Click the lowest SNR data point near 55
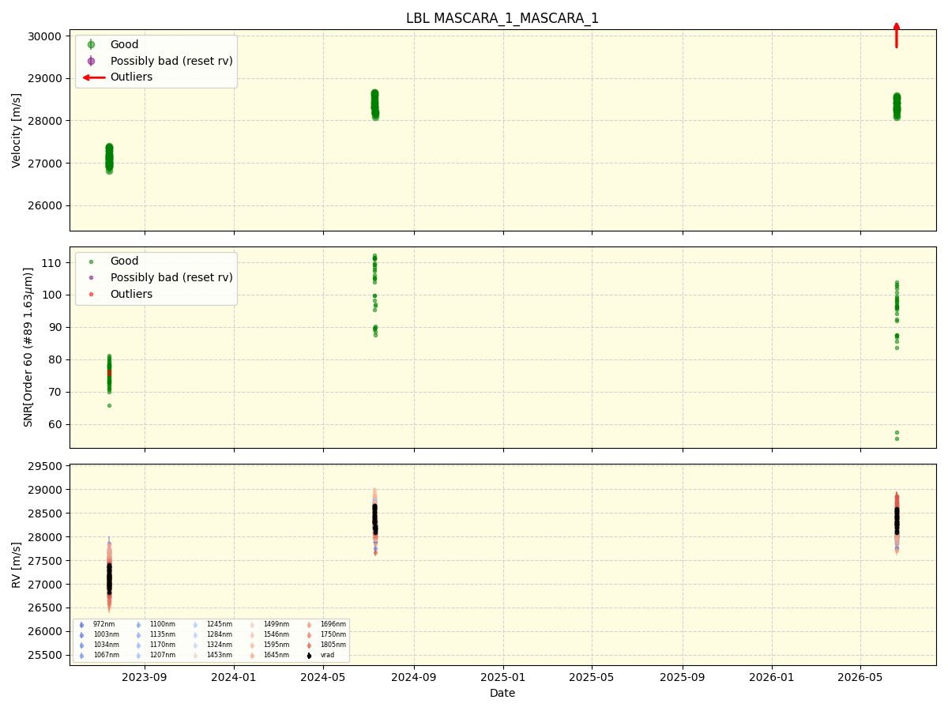The height and width of the screenshot is (711, 948). tap(897, 438)
